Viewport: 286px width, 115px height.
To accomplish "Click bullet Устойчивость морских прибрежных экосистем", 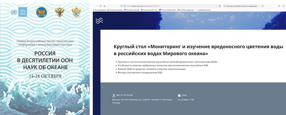I will pyautogui.click(x=163, y=66).
